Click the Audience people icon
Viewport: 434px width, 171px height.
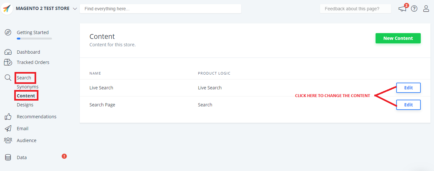point(8,140)
